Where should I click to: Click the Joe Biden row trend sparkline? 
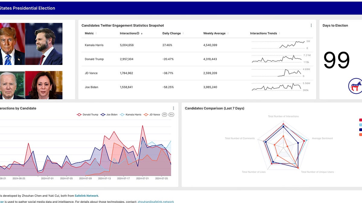[x=277, y=87]
